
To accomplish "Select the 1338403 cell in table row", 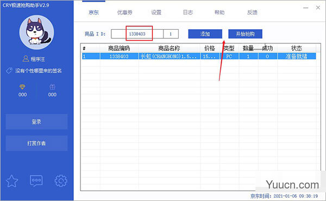I will (119, 56).
